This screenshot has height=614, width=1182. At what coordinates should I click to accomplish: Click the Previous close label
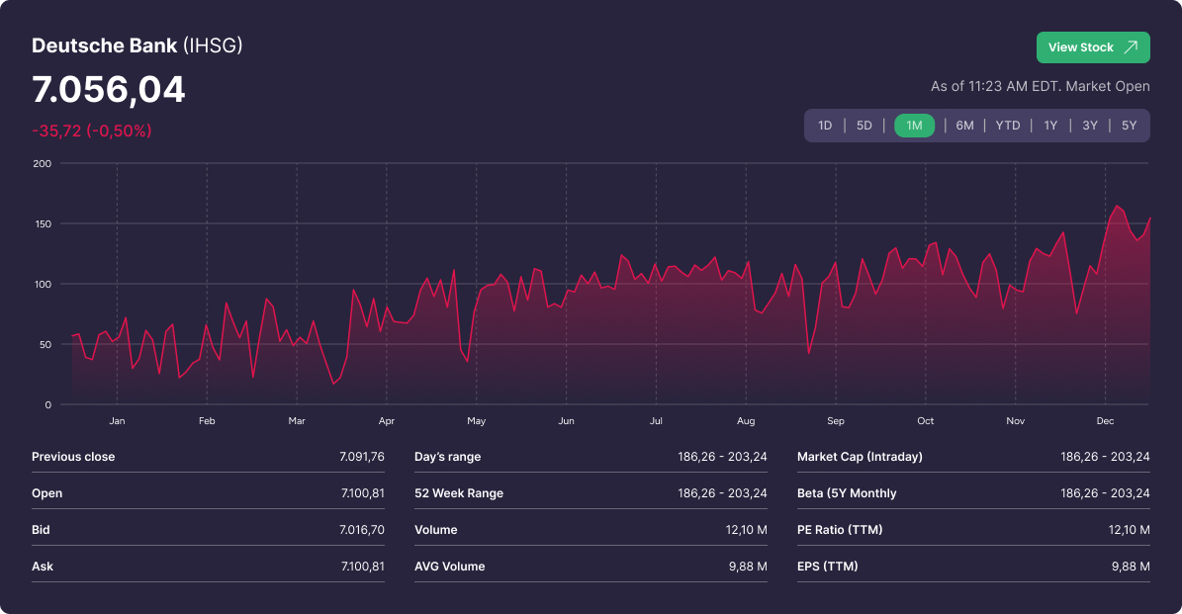(x=73, y=457)
